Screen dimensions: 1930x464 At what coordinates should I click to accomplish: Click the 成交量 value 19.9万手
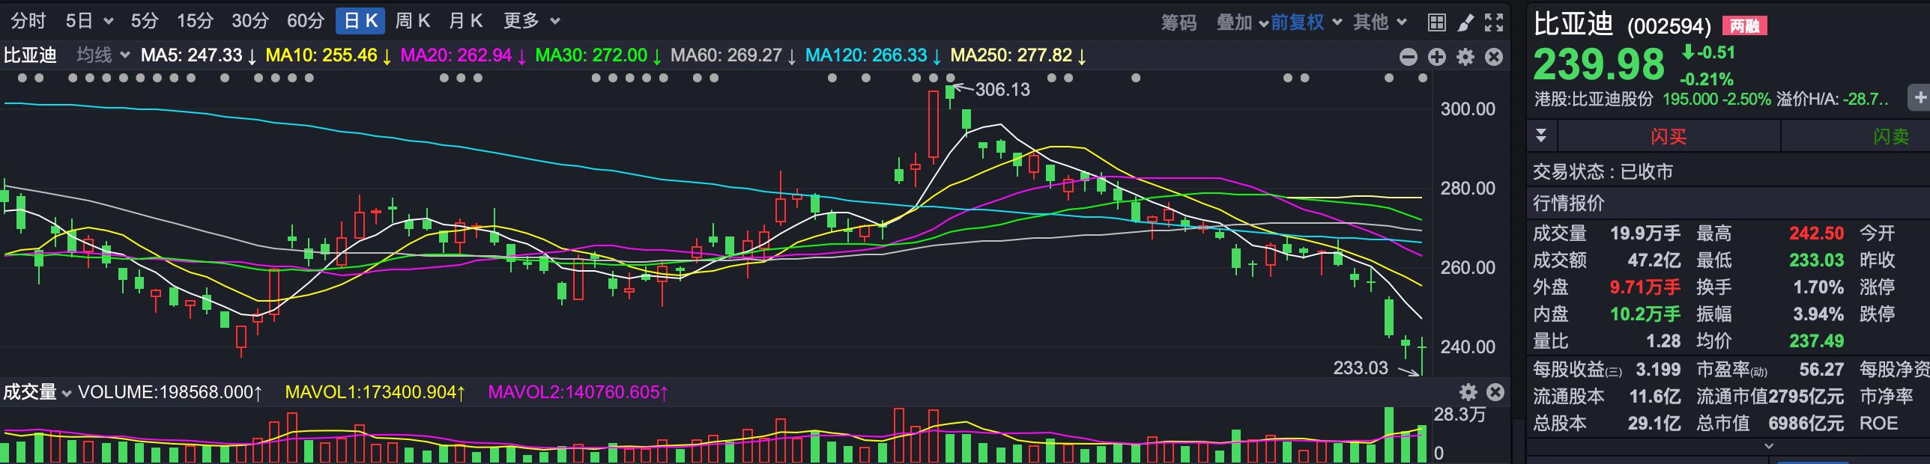[x=1645, y=233]
